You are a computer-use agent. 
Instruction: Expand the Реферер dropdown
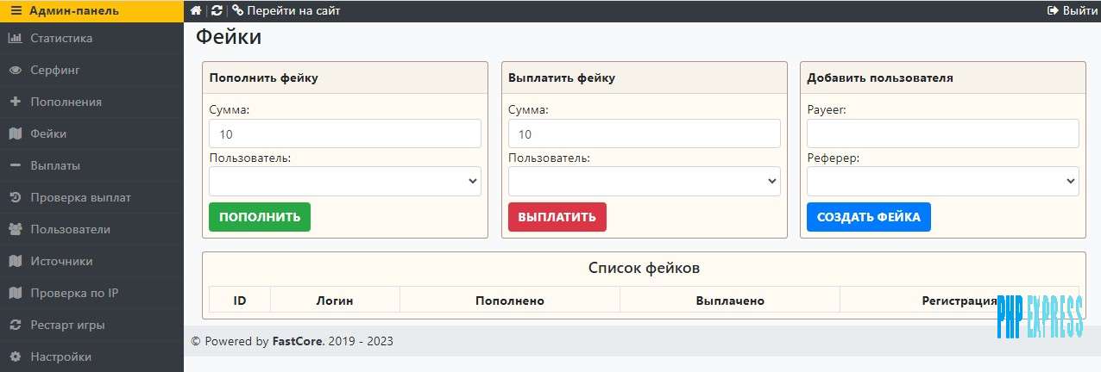point(943,181)
